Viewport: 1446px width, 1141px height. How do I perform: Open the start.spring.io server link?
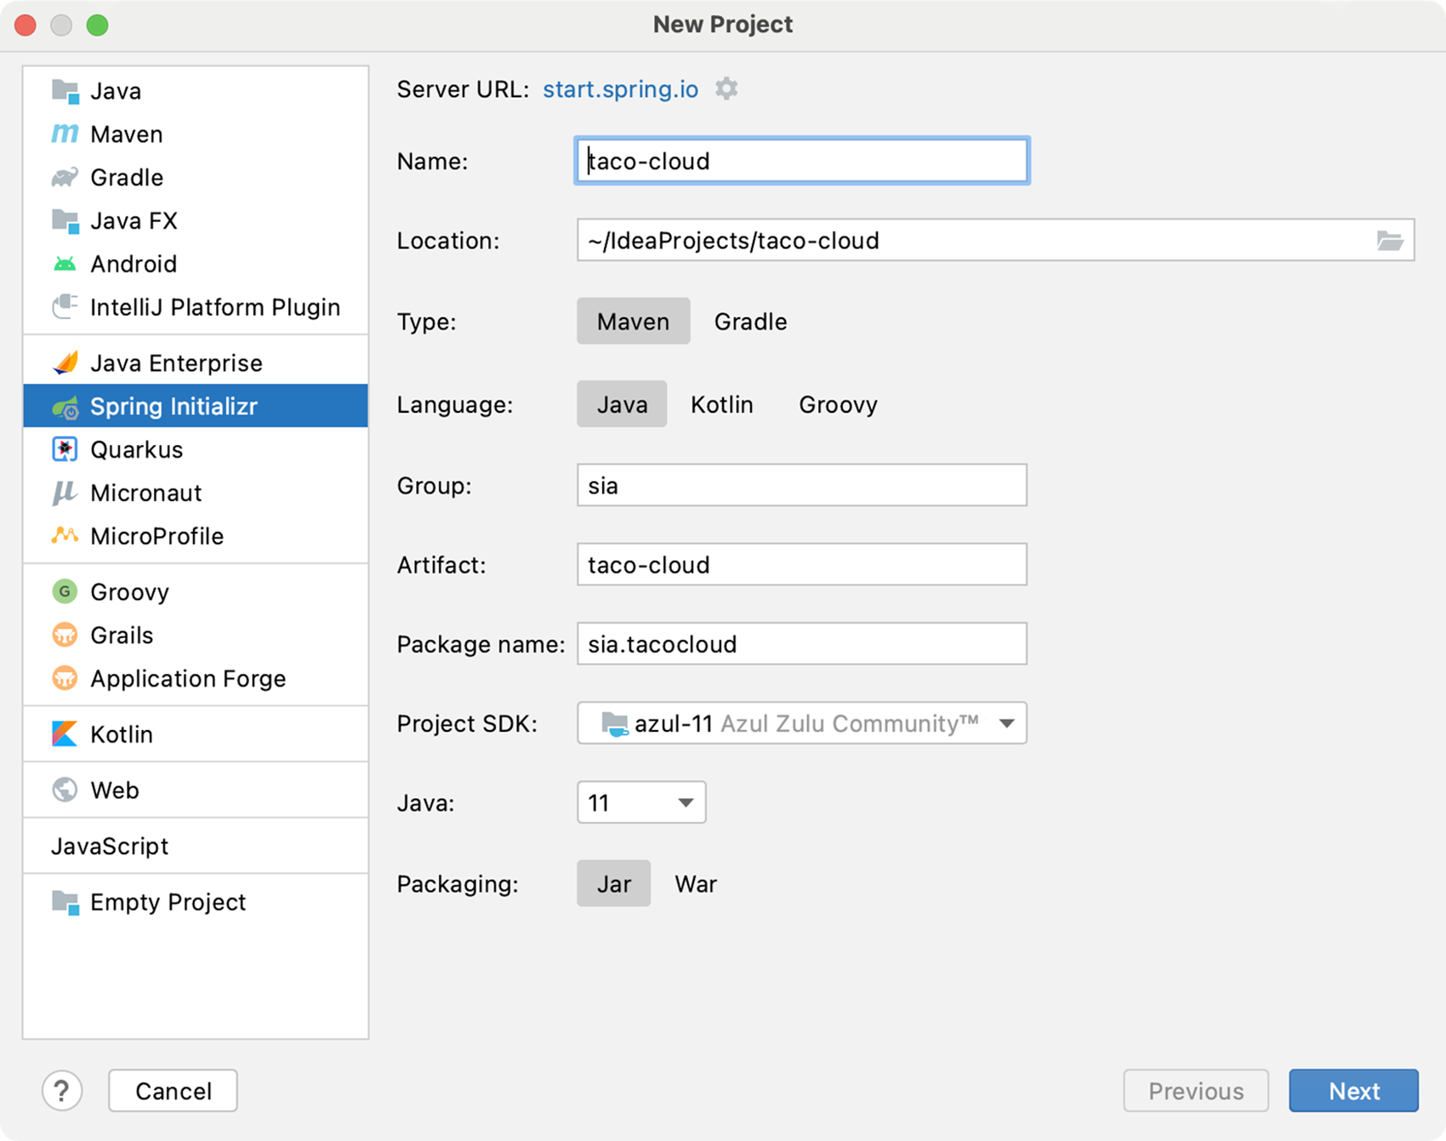tap(621, 89)
